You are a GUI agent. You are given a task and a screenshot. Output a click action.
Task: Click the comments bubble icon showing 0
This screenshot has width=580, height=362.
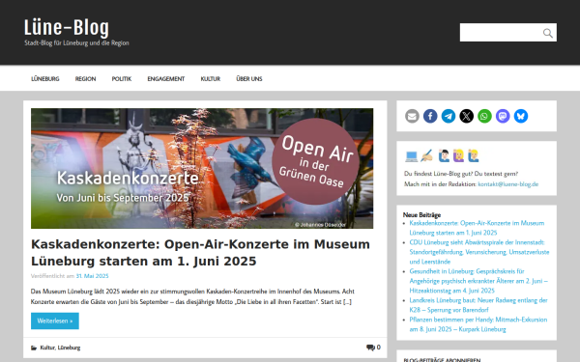[x=370, y=348]
